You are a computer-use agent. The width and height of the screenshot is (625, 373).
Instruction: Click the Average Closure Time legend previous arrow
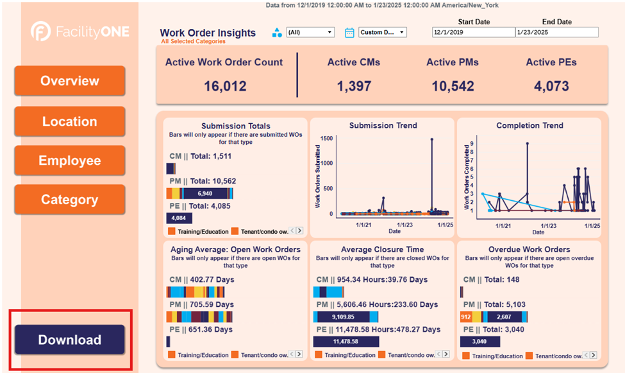click(x=439, y=354)
